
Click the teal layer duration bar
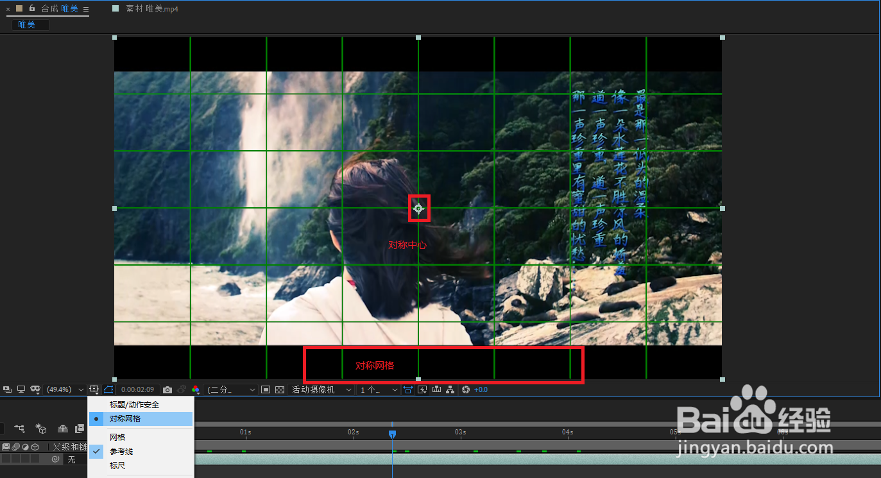[536, 459]
